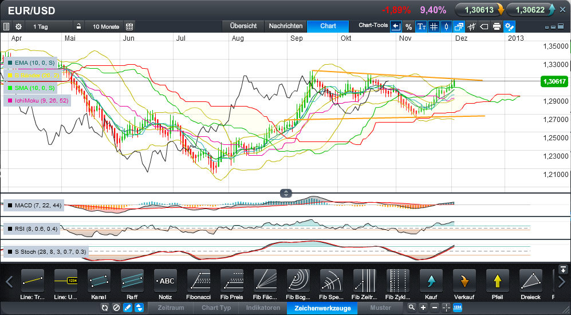Viewport: 571px width, 315px height.
Task: Select the Chart tab
Action: 328,26
